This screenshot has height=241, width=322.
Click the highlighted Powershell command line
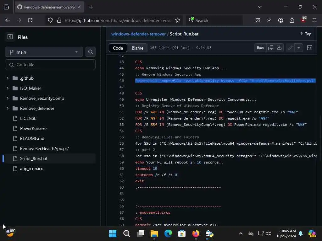tap(225, 81)
